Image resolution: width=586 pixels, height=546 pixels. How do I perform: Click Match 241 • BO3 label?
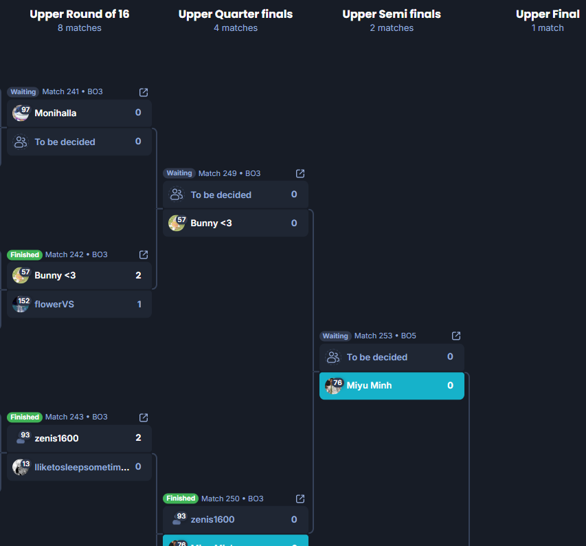[73, 92]
